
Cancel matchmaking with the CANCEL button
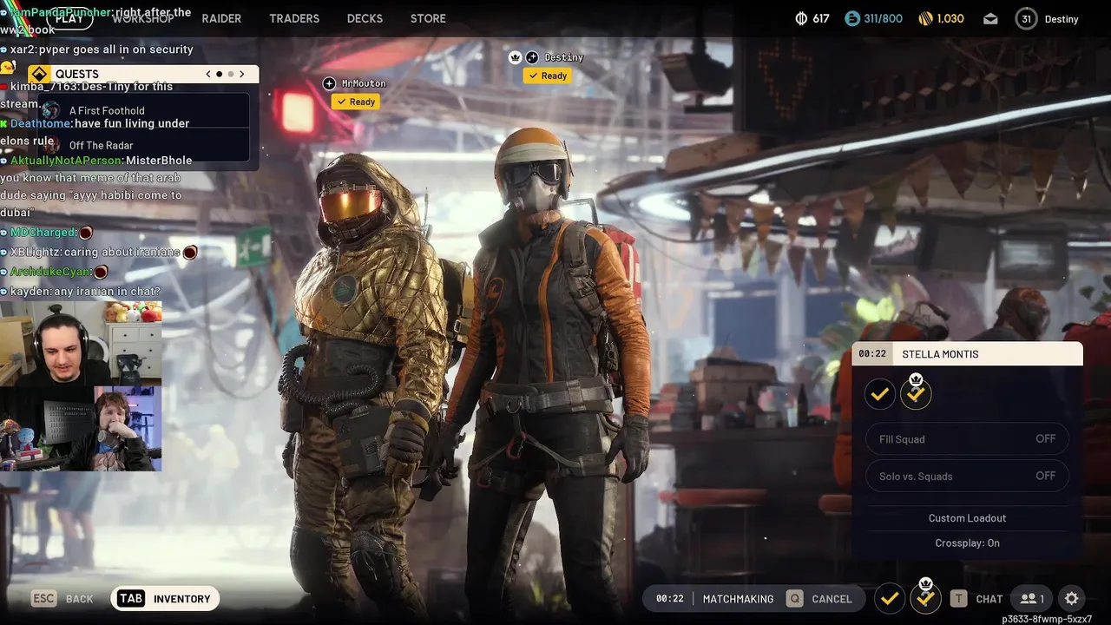coord(832,599)
